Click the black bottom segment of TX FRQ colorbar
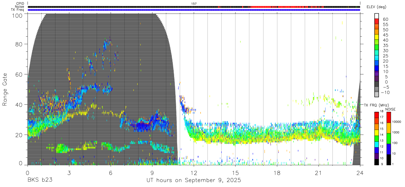The image size is (405, 187). tap(377, 162)
